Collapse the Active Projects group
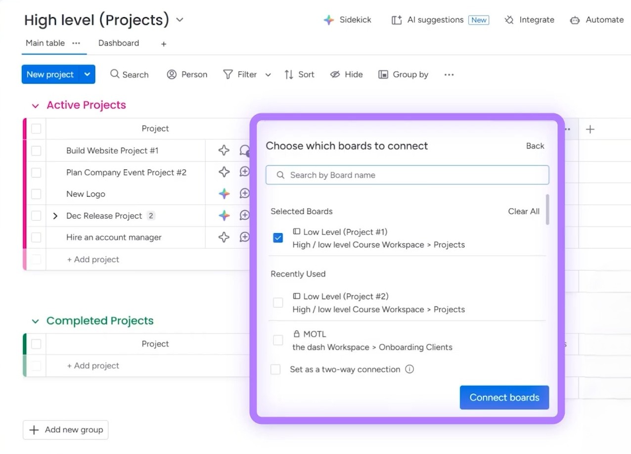The height and width of the screenshot is (454, 631). pos(35,105)
